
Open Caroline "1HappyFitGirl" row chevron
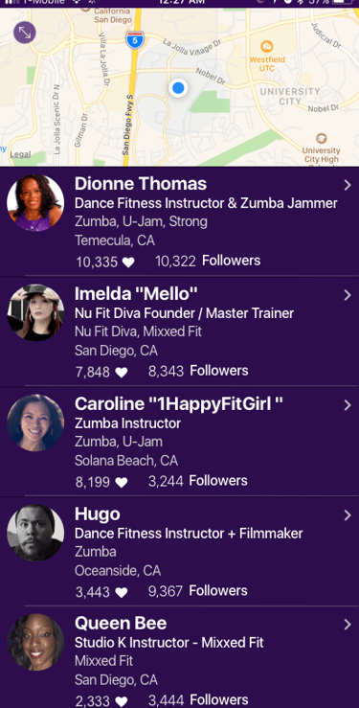pos(347,405)
